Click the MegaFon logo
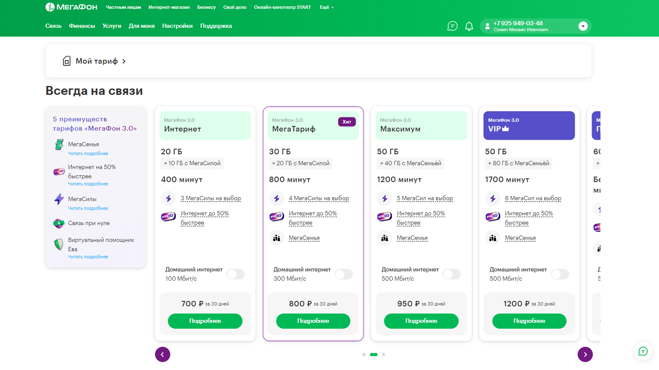 (71, 7)
